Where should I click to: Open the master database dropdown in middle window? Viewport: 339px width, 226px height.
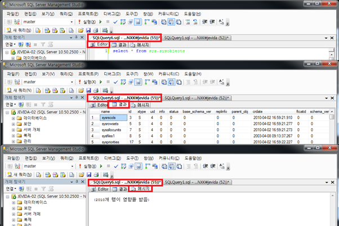[72, 82]
